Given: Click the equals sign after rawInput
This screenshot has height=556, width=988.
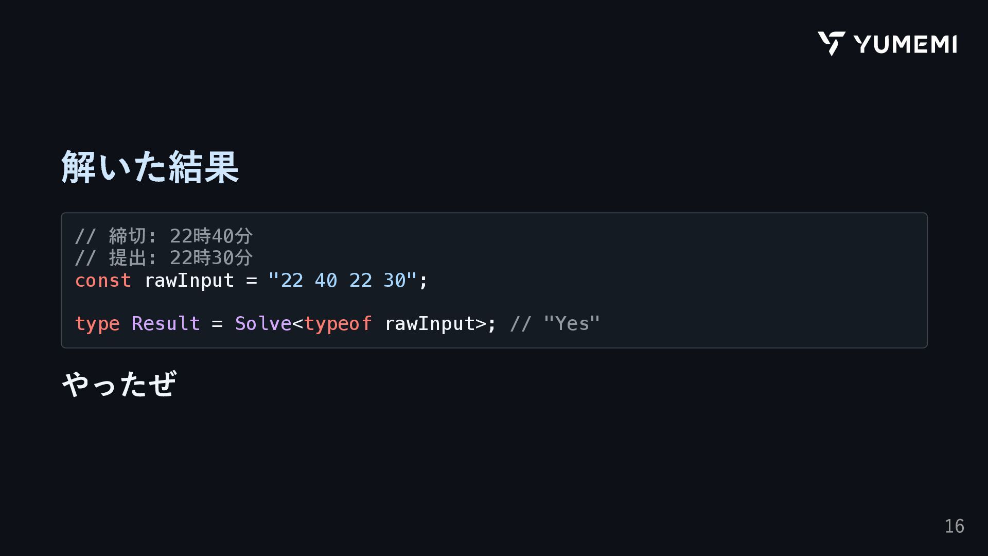Looking at the screenshot, I should (x=252, y=281).
